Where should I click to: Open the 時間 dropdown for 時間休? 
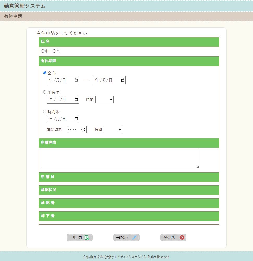point(113,129)
